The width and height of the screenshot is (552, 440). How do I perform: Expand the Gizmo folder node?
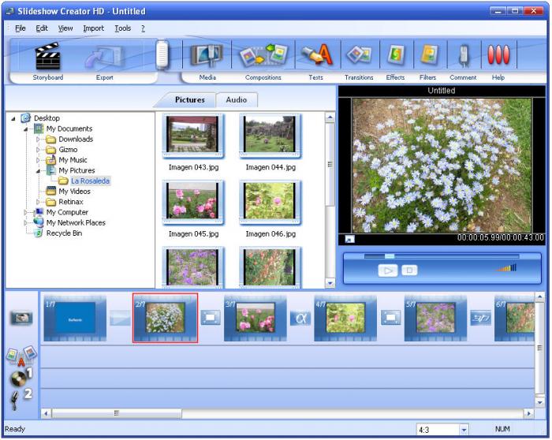[x=38, y=150]
